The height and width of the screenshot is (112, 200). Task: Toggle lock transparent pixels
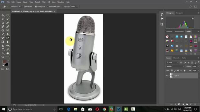tap(172, 71)
